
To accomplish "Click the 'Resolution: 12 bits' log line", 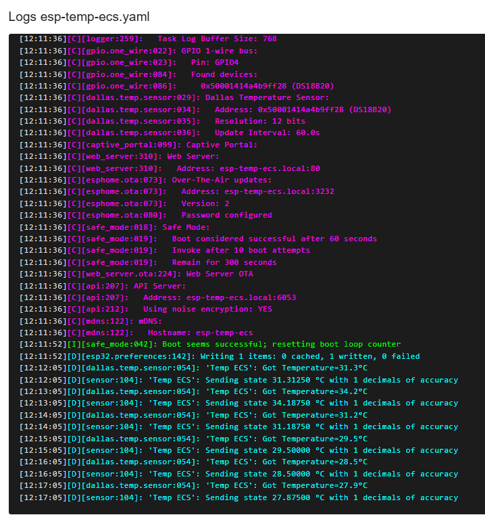I will coord(163,121).
